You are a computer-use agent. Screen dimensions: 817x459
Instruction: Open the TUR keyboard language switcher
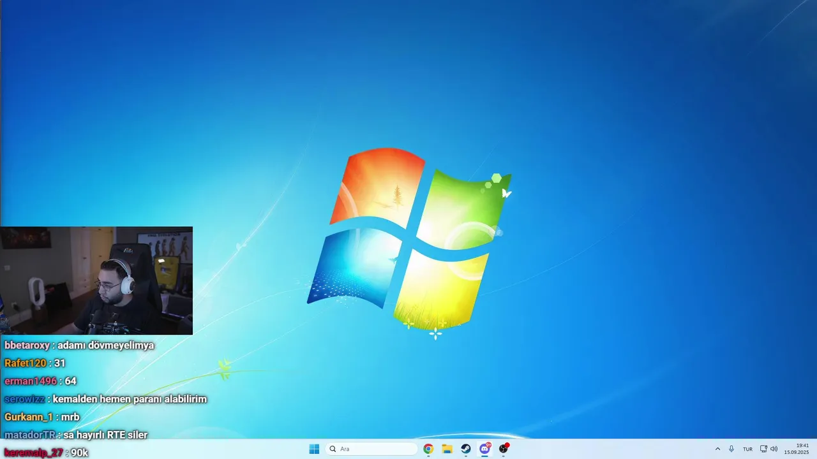[x=747, y=449]
